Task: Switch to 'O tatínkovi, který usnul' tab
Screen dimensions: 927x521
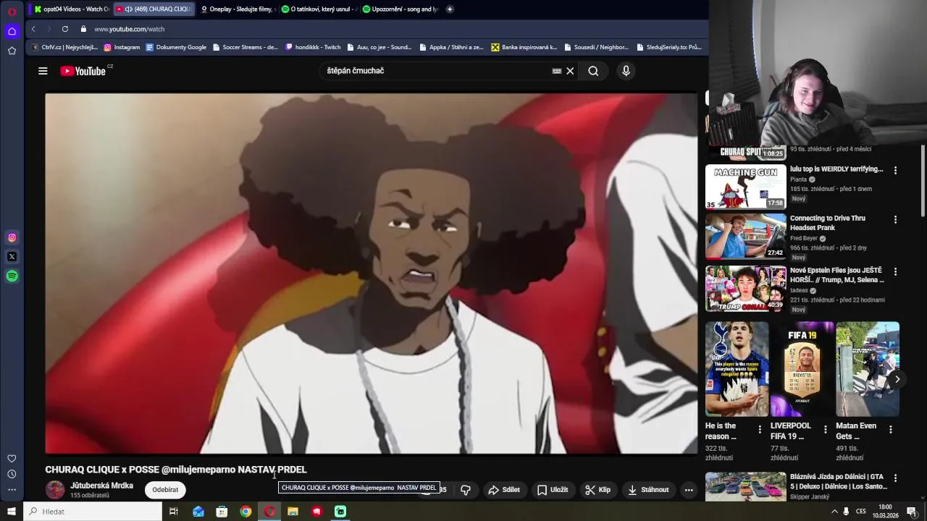Action: [318, 9]
